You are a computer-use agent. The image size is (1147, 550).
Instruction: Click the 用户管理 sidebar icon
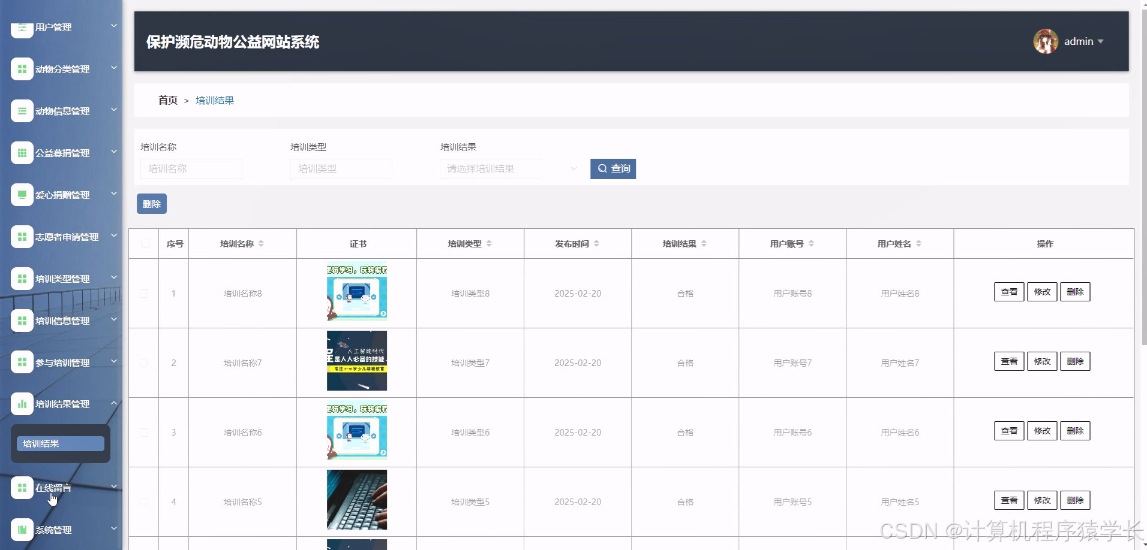tap(22, 29)
